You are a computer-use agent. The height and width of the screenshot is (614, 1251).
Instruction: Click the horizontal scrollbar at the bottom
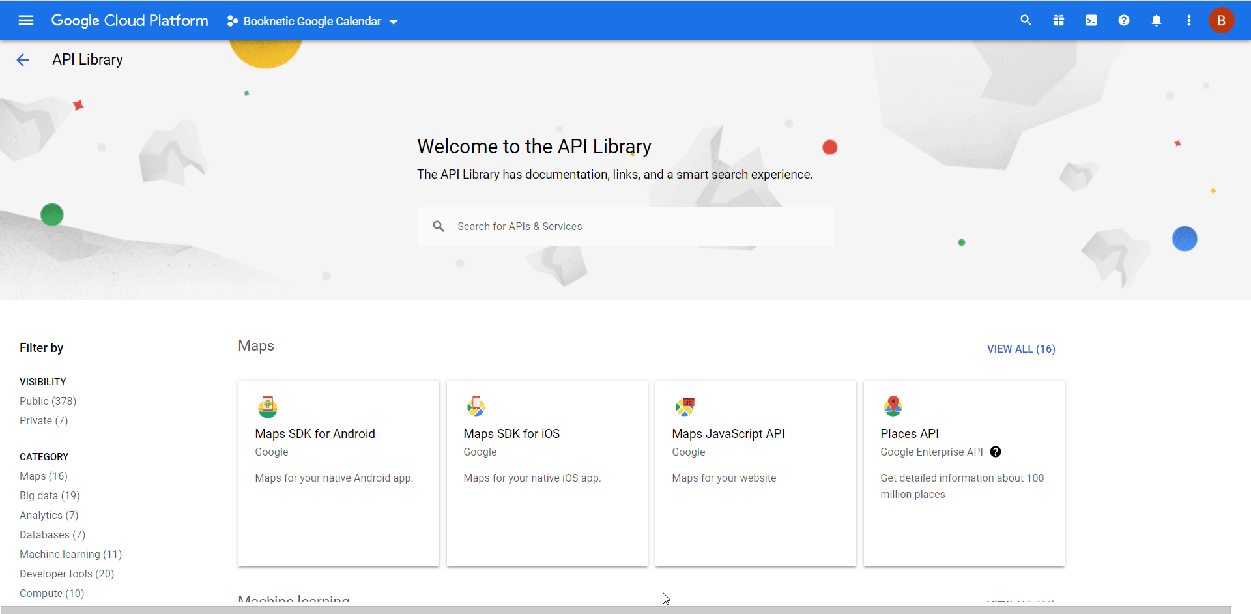625,610
